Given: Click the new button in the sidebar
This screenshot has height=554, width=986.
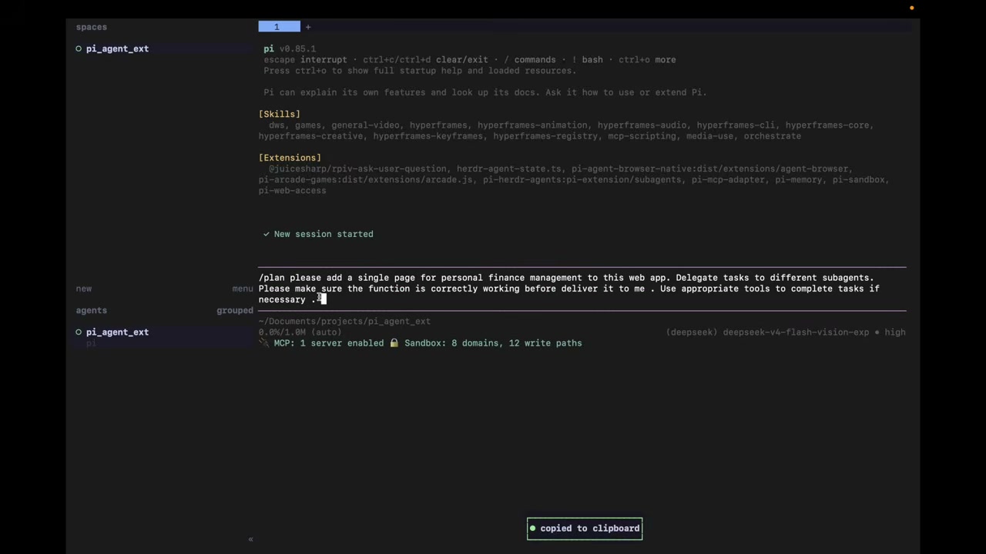Looking at the screenshot, I should [84, 289].
